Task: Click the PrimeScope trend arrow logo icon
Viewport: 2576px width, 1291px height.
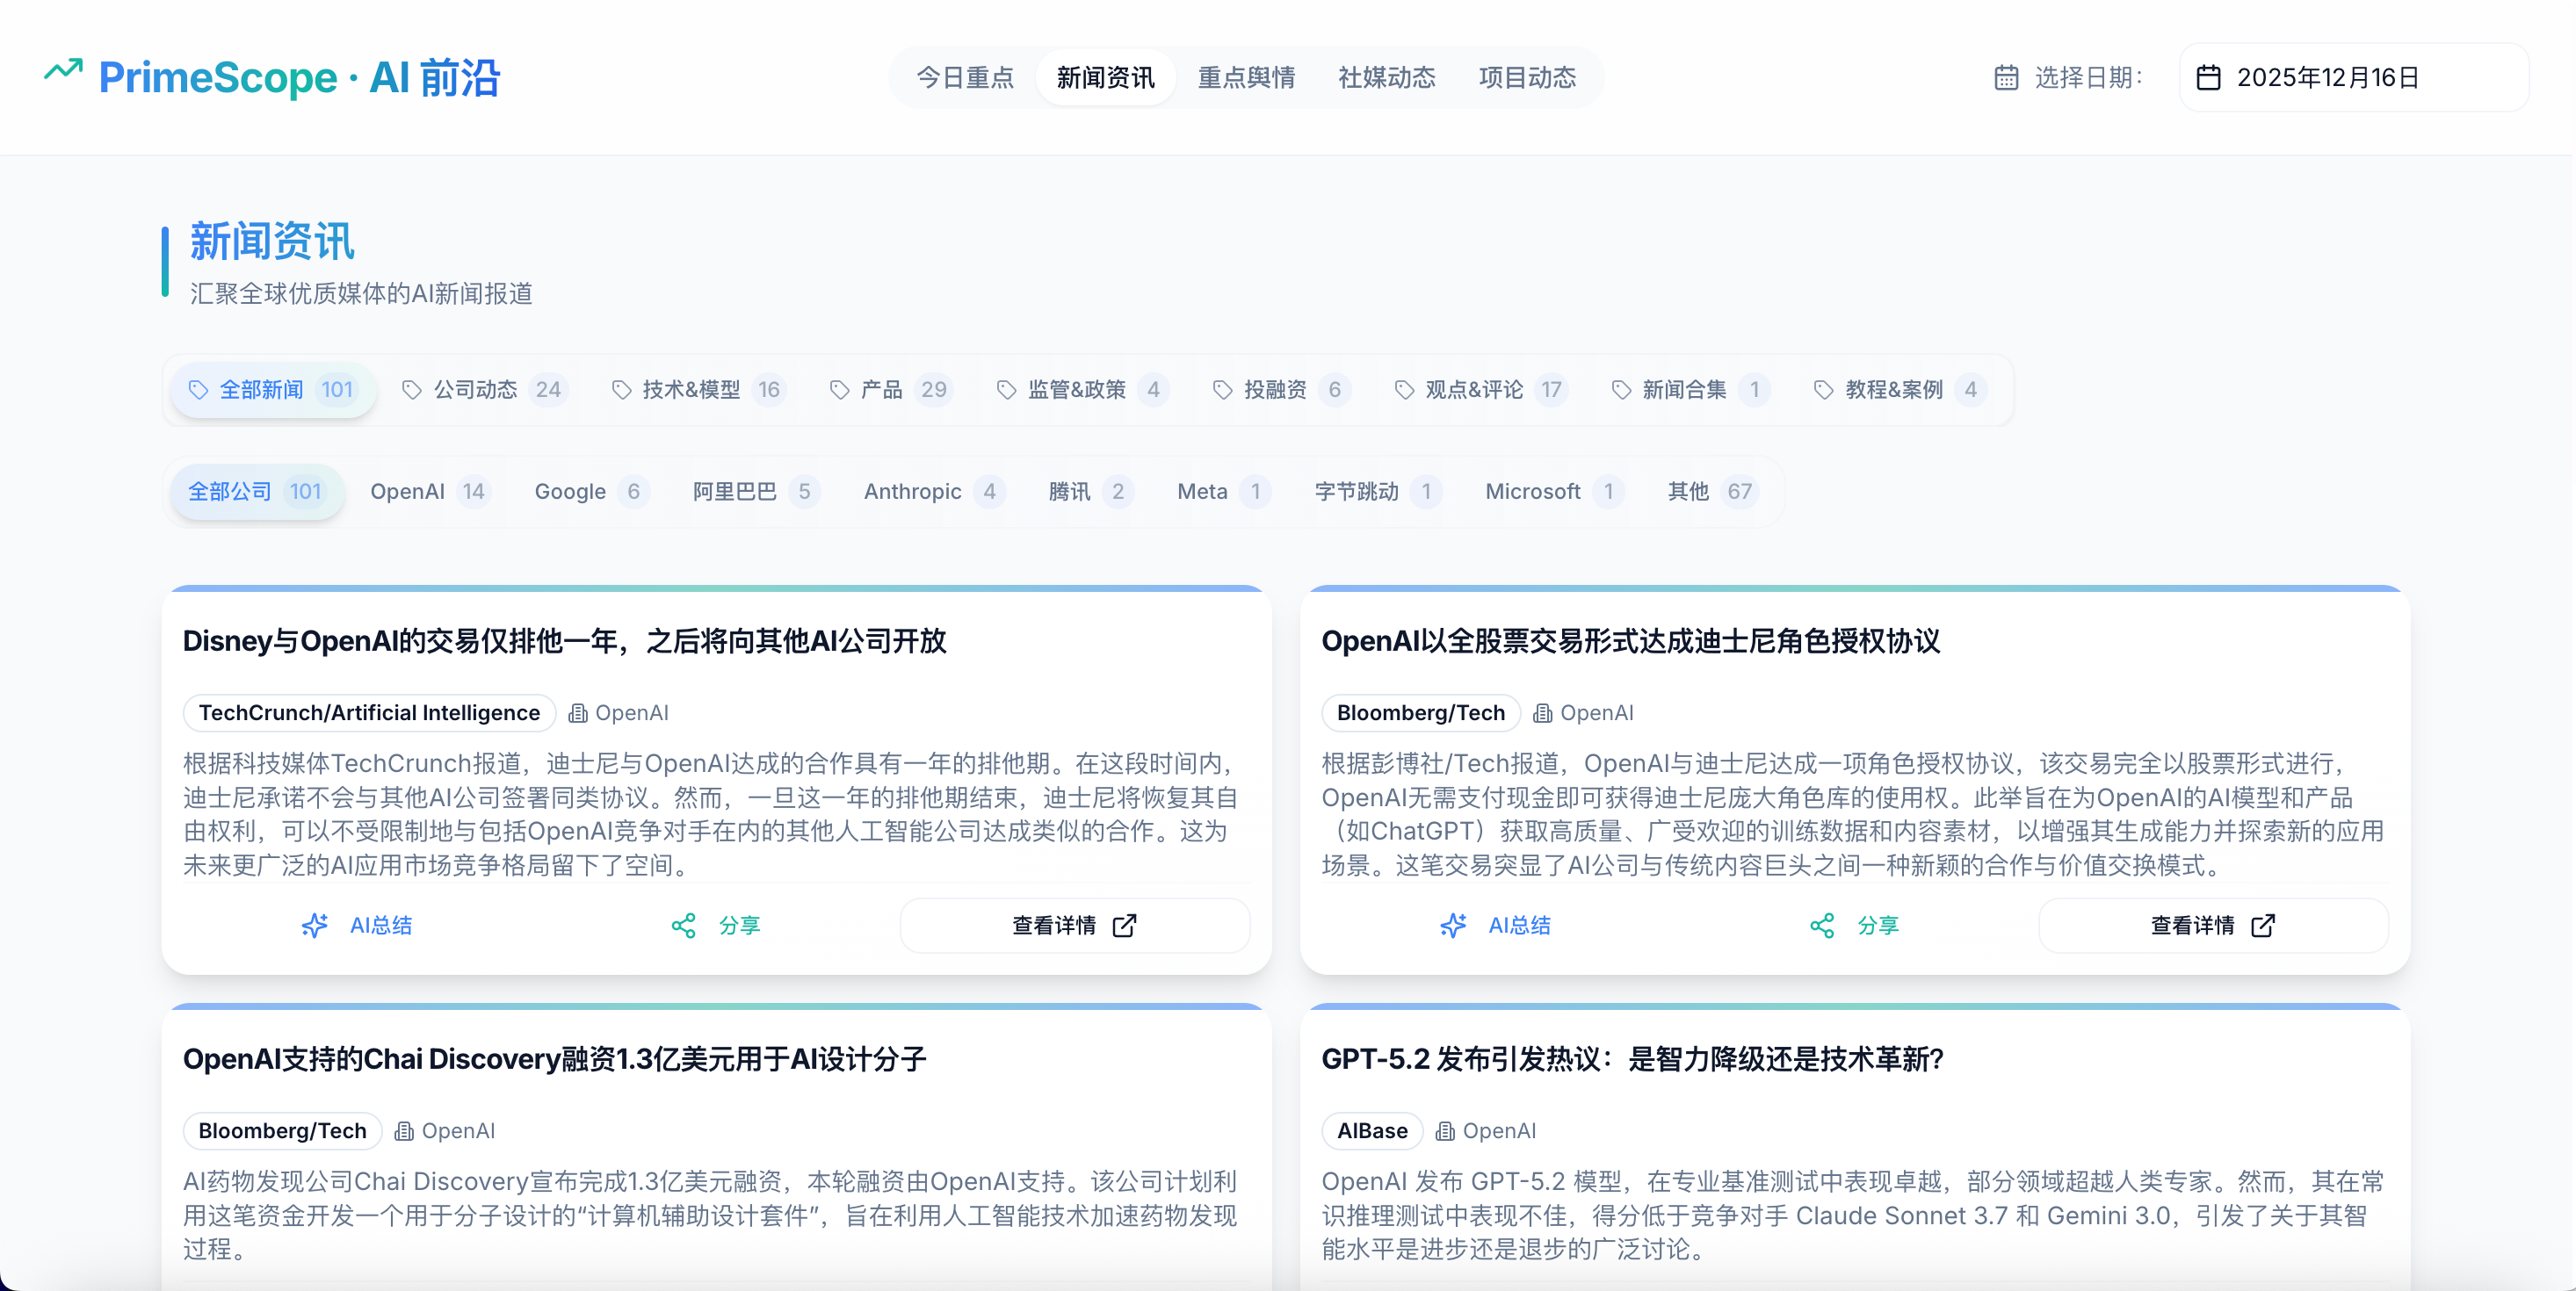Action: point(63,70)
